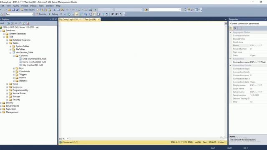Click the New Query button

click(x=28, y=10)
